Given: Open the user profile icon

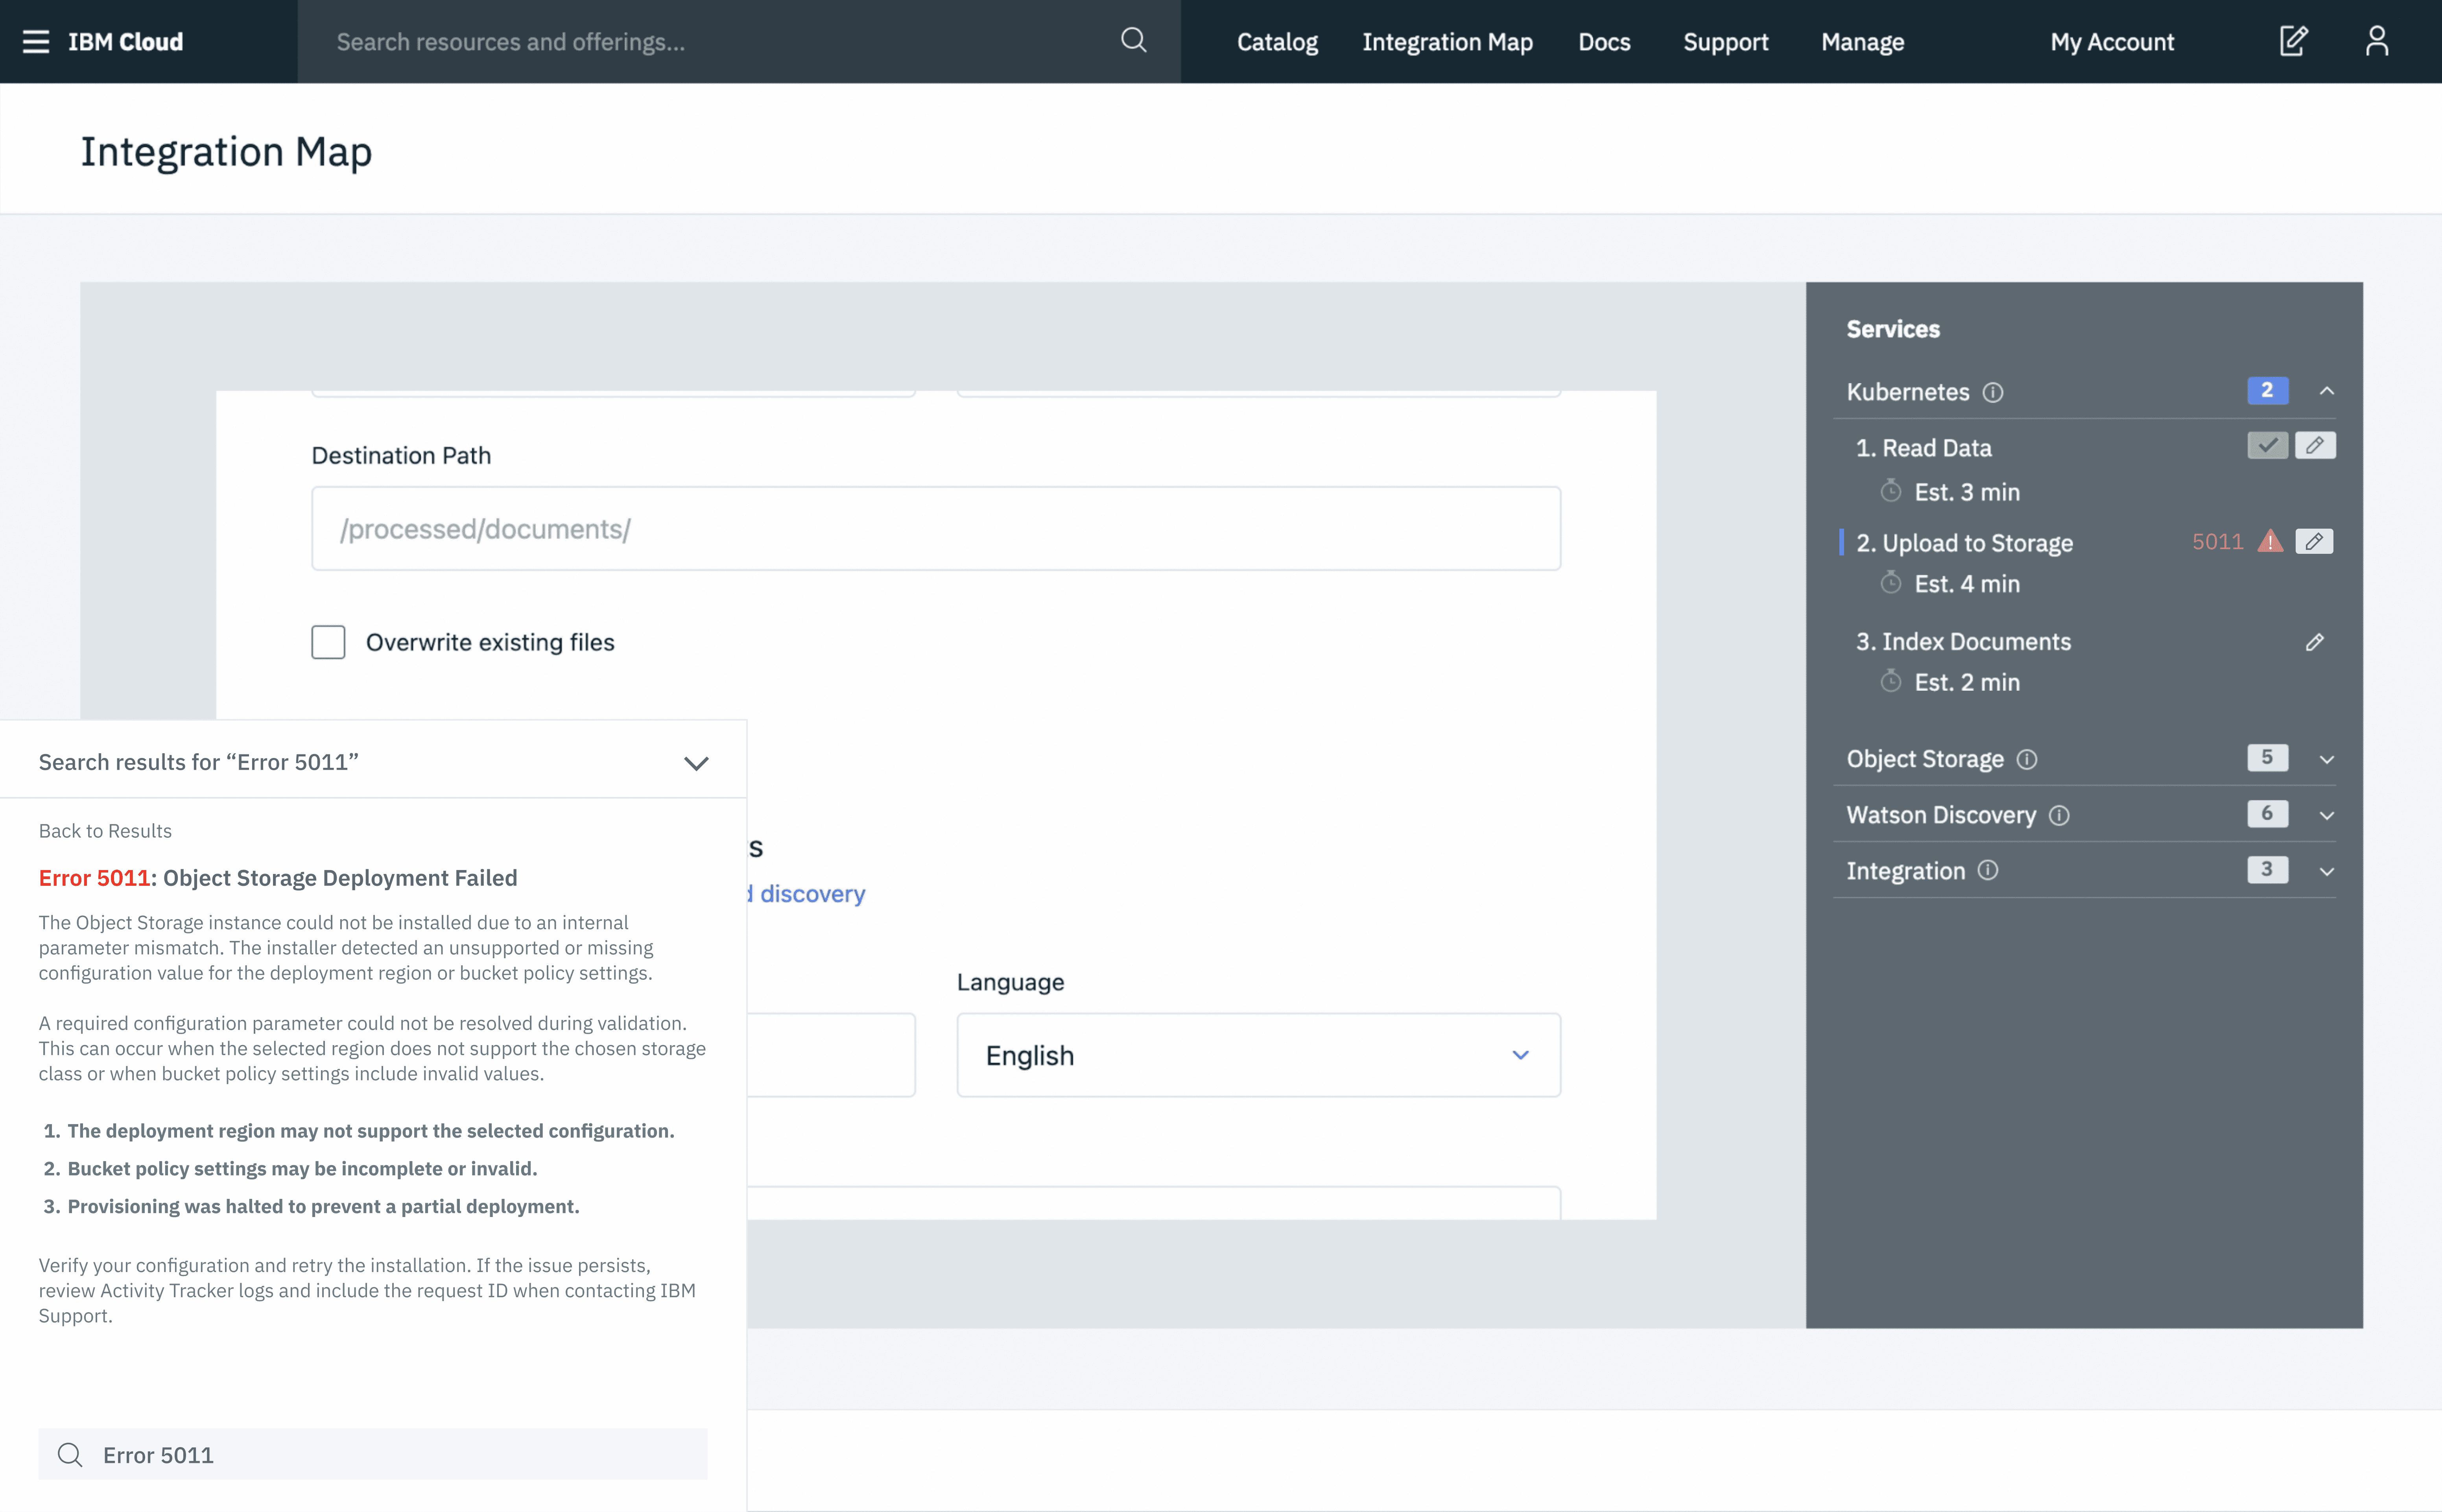Looking at the screenshot, I should pyautogui.click(x=2377, y=41).
